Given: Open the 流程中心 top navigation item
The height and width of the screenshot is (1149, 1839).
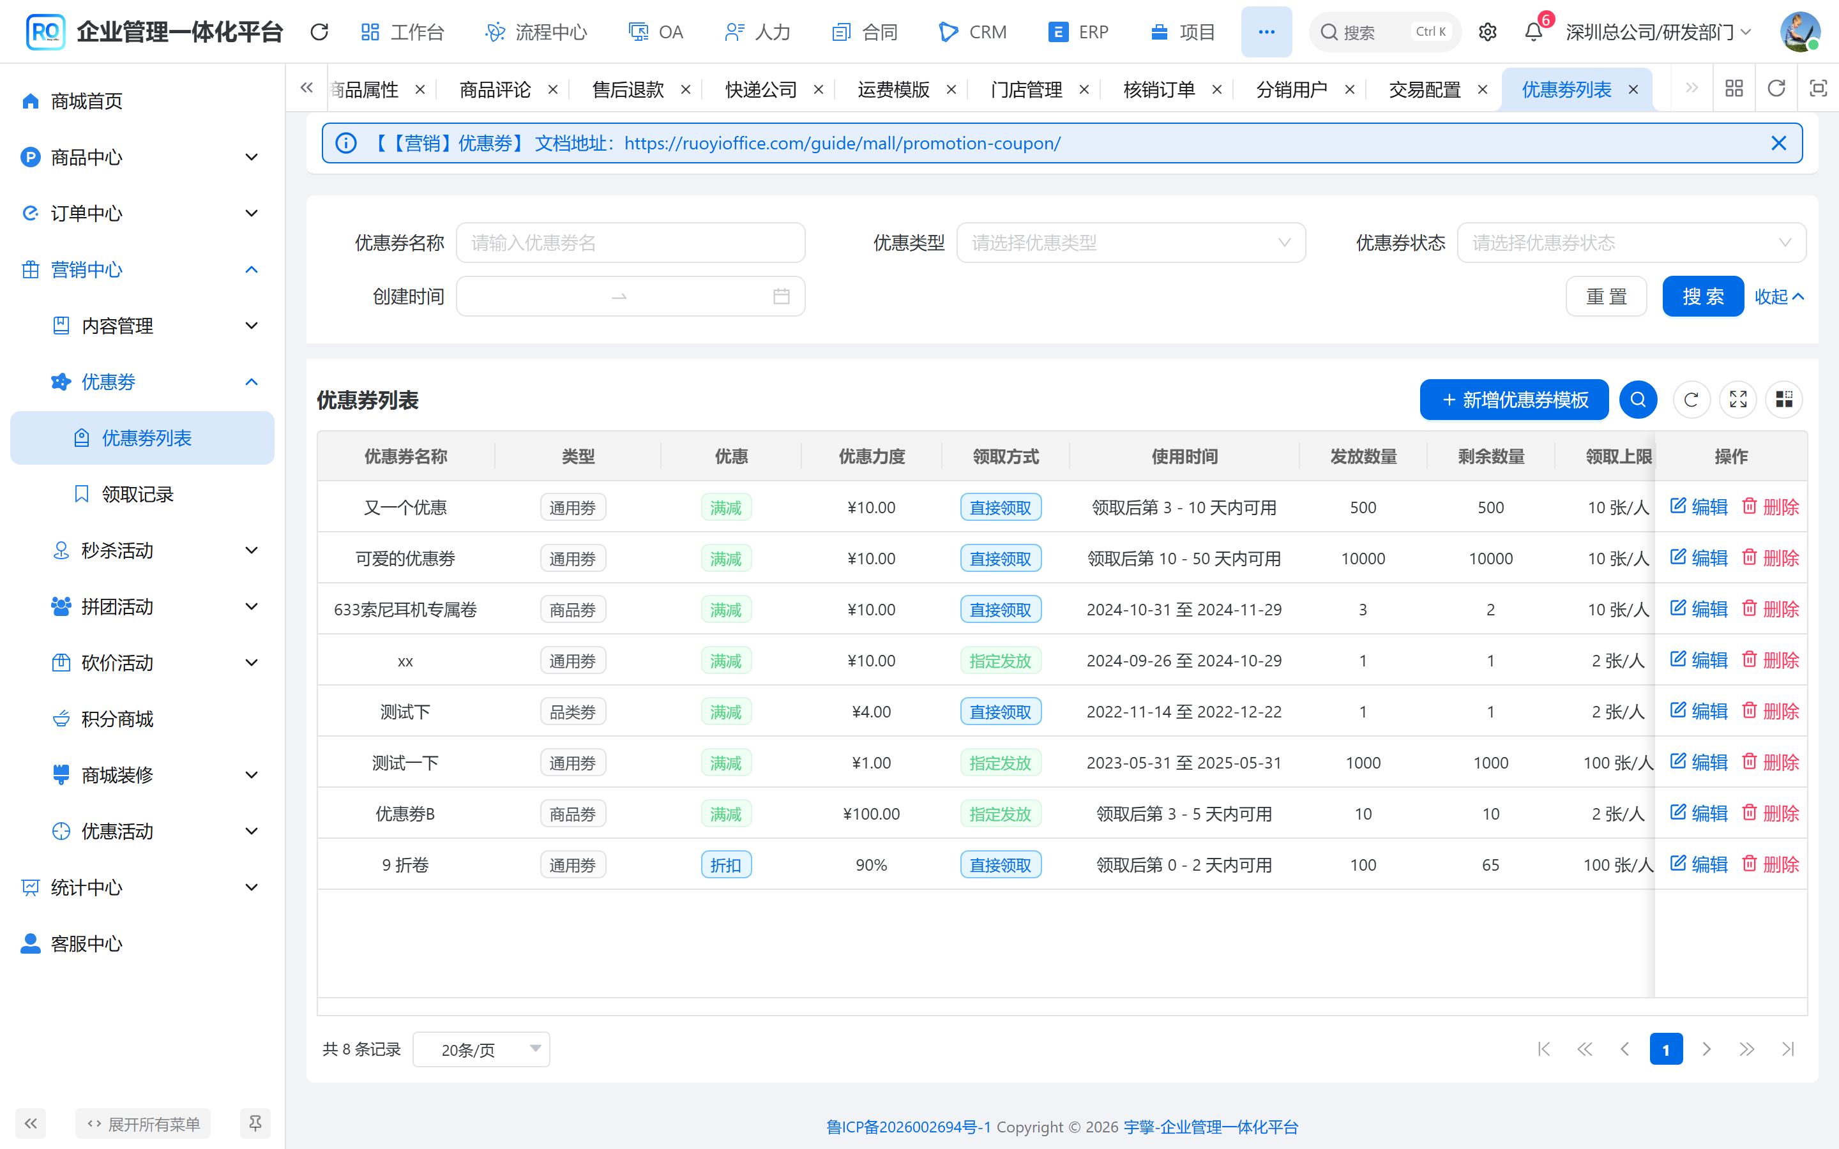Looking at the screenshot, I should pyautogui.click(x=536, y=32).
